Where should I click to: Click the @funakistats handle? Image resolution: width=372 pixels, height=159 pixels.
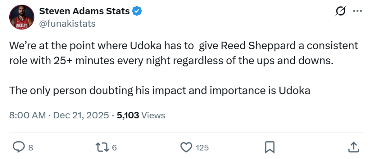pyautogui.click(x=67, y=24)
